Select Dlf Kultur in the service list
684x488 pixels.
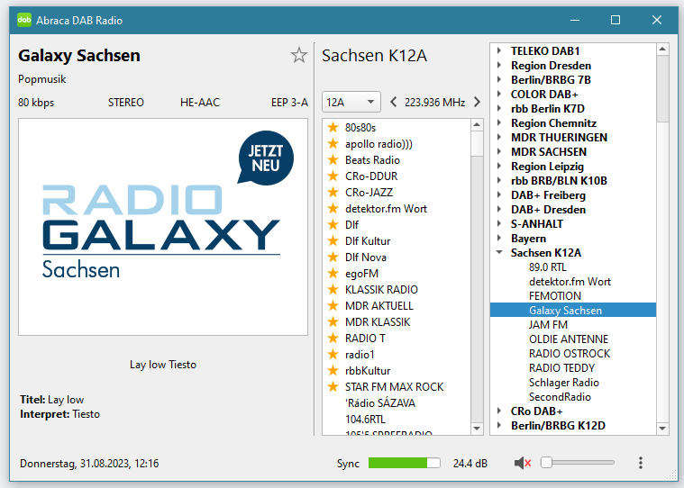click(x=367, y=241)
